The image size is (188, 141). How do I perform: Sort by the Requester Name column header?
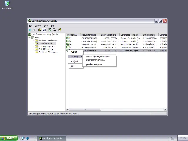point(90,35)
